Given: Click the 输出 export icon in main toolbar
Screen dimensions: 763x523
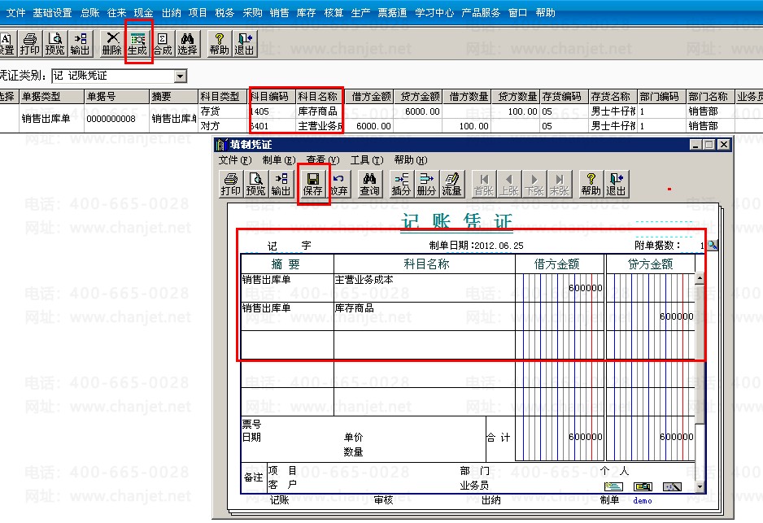Looking at the screenshot, I should [x=81, y=44].
